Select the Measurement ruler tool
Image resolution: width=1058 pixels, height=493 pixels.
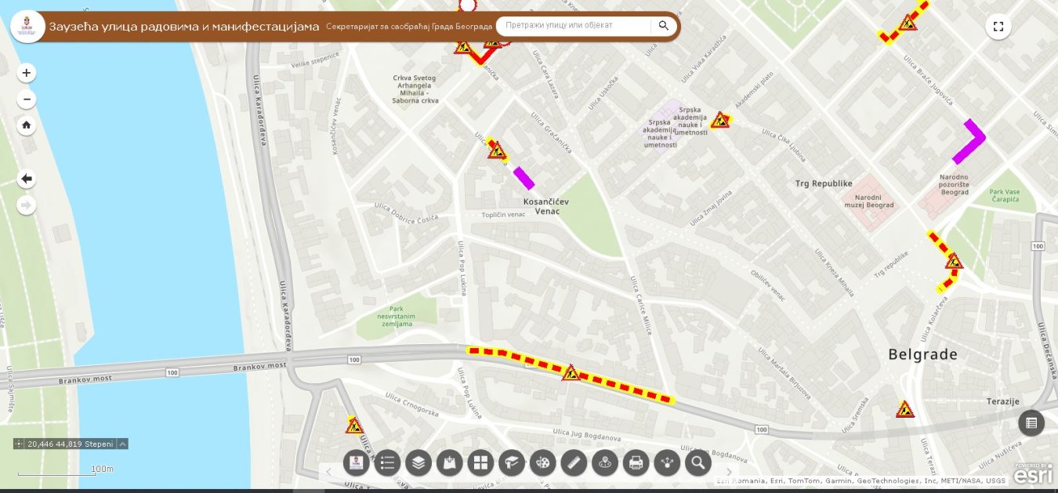coord(574,462)
